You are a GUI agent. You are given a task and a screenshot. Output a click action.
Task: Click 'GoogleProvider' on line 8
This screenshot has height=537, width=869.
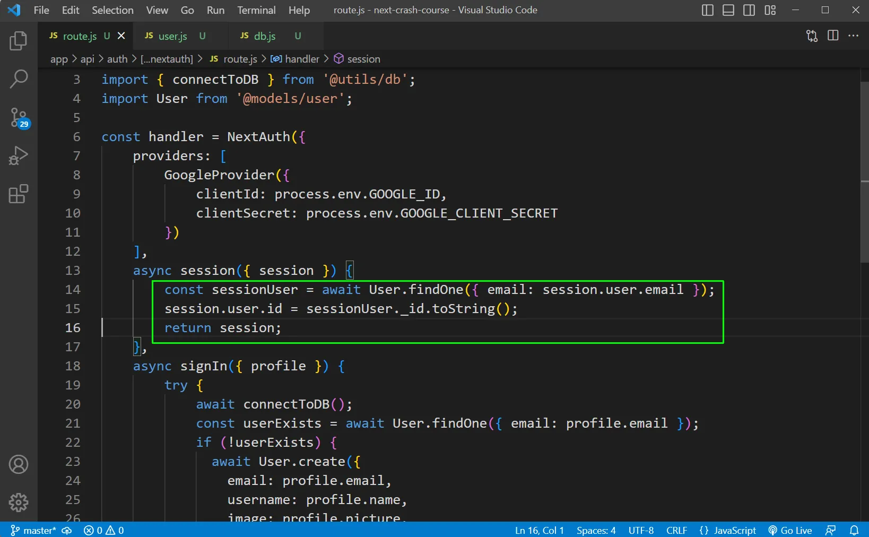click(x=219, y=175)
